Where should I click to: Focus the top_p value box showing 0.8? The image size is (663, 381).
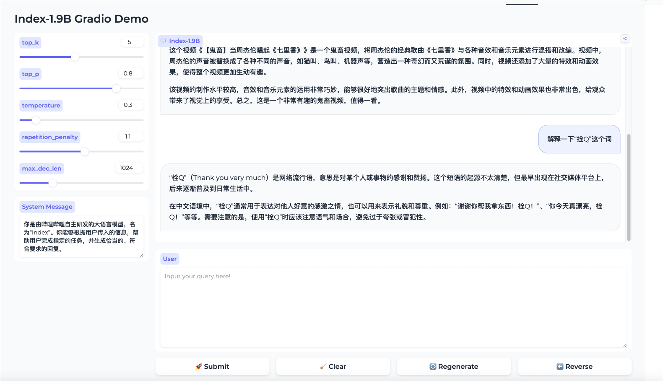pyautogui.click(x=131, y=73)
